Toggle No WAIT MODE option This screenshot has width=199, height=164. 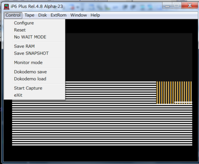pos(35,37)
